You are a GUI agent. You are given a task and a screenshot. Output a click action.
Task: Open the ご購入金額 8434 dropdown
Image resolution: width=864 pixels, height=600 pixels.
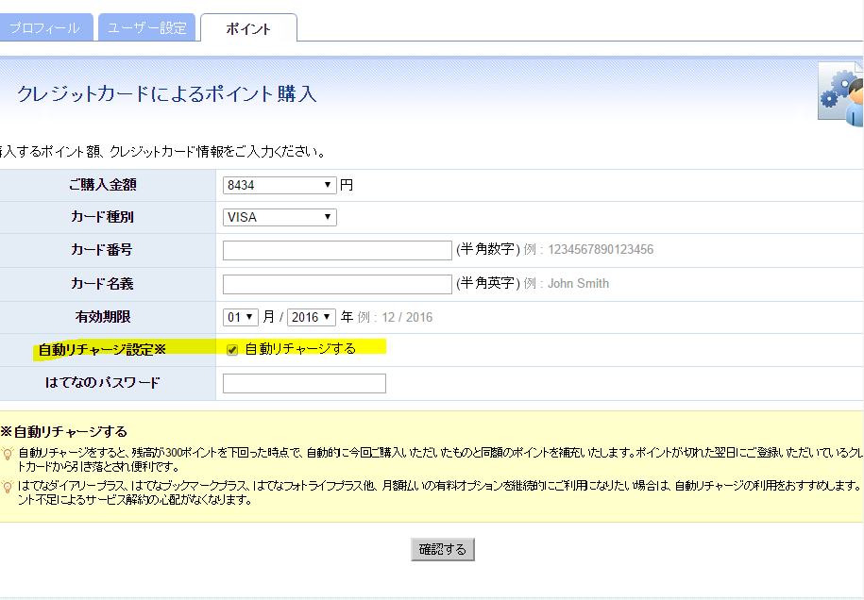280,185
